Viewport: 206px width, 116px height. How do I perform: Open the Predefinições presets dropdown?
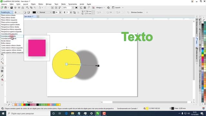coord(7,12)
